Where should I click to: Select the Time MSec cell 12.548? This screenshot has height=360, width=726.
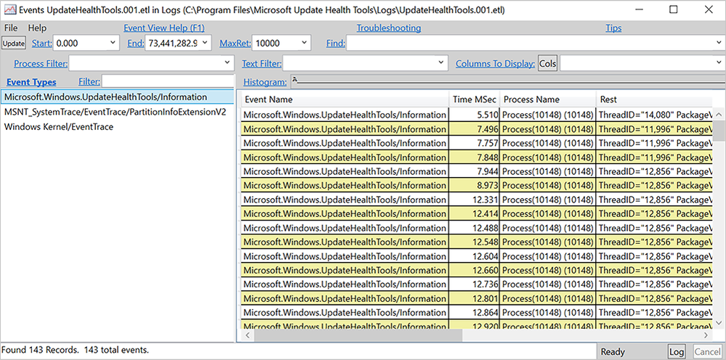point(474,242)
